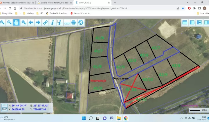Select the measure distance ruler tool
The height and width of the screenshot is (122, 209).
[x=66, y=22]
